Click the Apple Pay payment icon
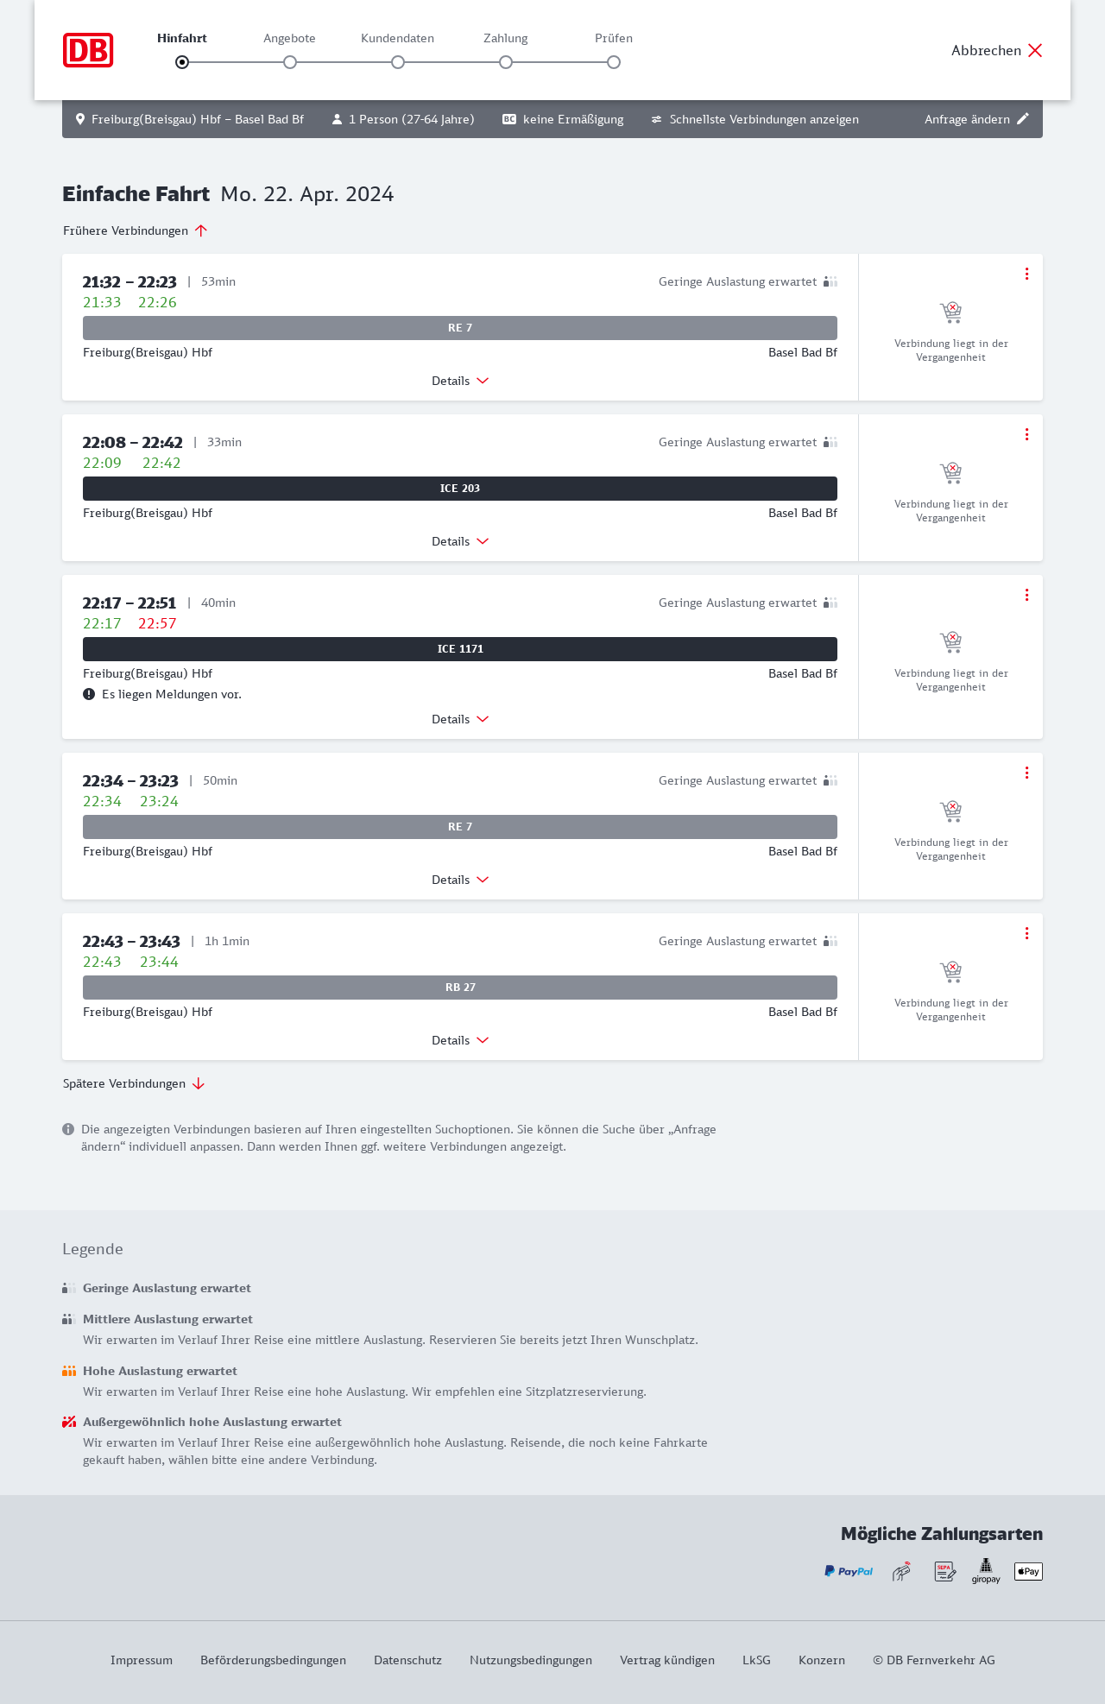 click(x=1028, y=1571)
